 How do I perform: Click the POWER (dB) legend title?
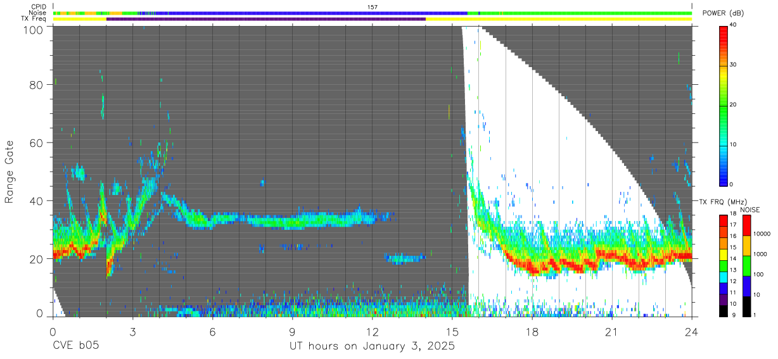723,13
